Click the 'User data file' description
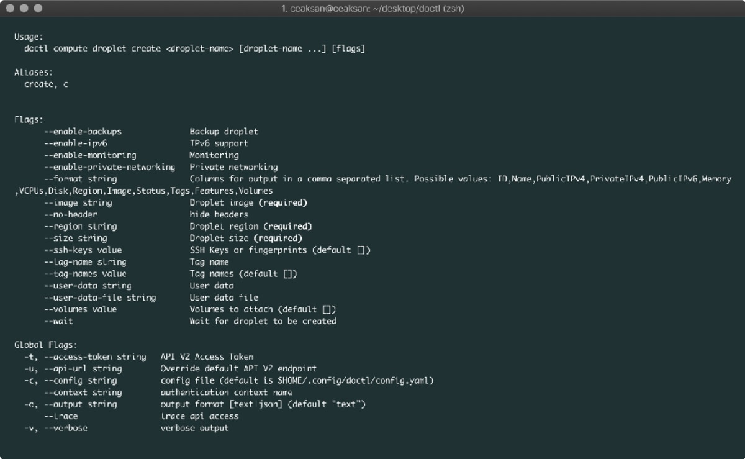Image resolution: width=745 pixels, height=459 pixels. tap(224, 298)
